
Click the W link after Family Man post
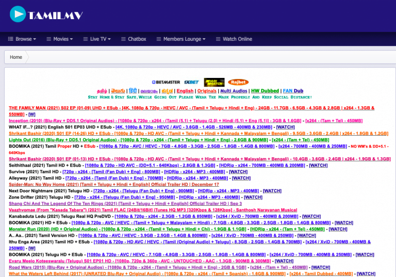pyautogui.click(x=32, y=114)
